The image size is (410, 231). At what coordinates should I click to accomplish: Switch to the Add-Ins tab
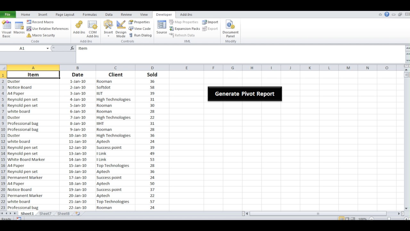[186, 14]
